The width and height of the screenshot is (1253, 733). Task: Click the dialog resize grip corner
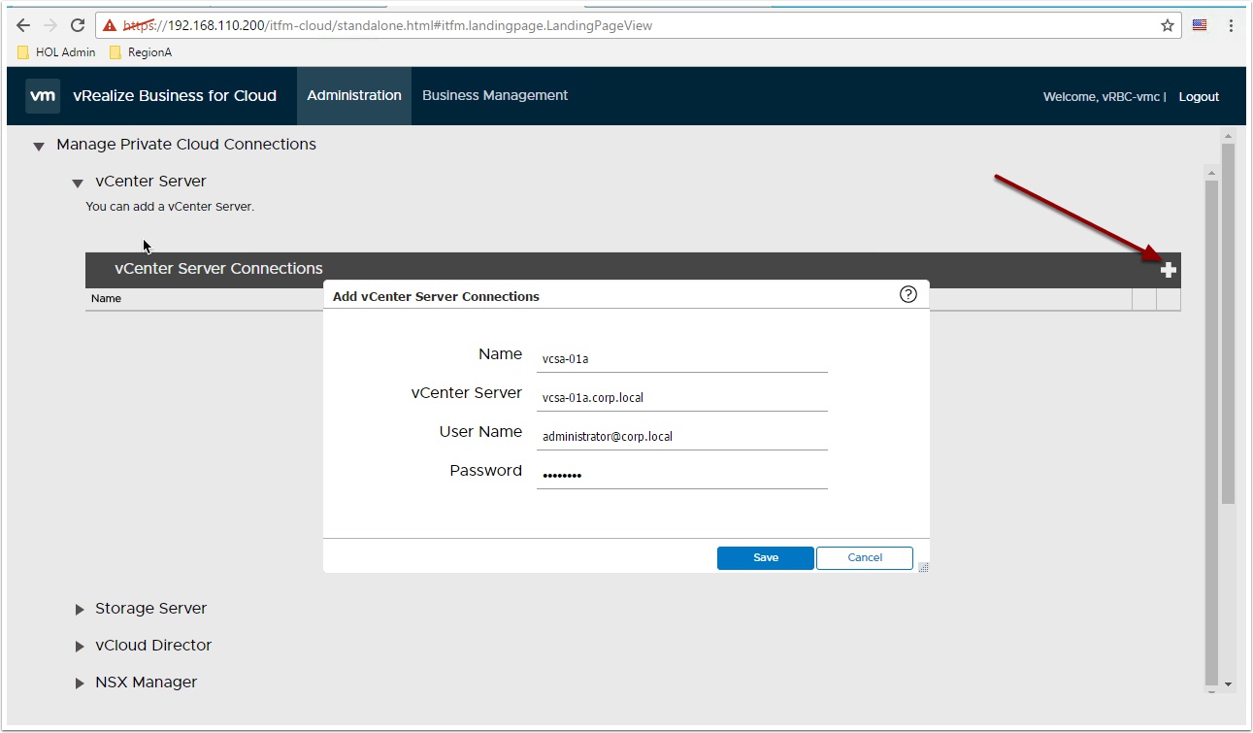coord(923,567)
